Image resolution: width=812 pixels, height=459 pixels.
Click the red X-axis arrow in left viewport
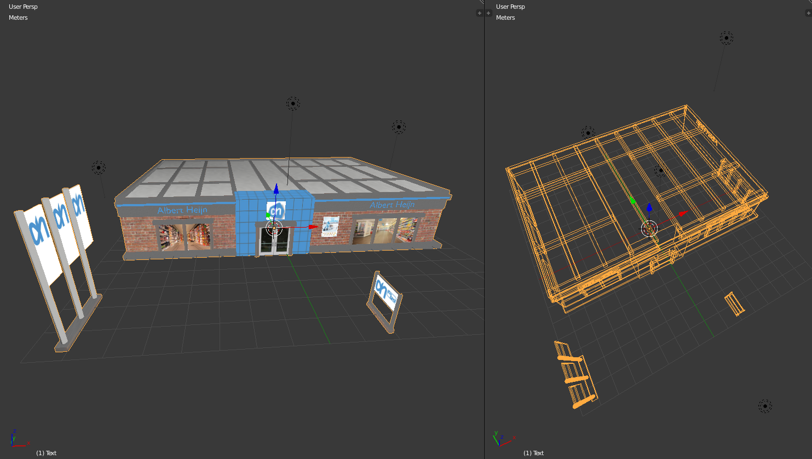[x=313, y=226]
